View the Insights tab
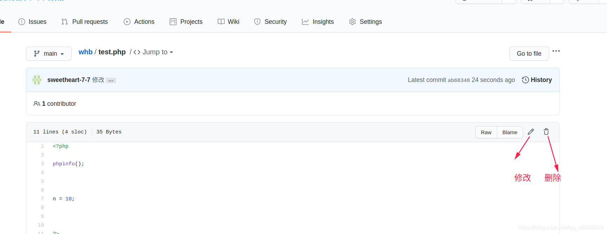 pos(318,22)
